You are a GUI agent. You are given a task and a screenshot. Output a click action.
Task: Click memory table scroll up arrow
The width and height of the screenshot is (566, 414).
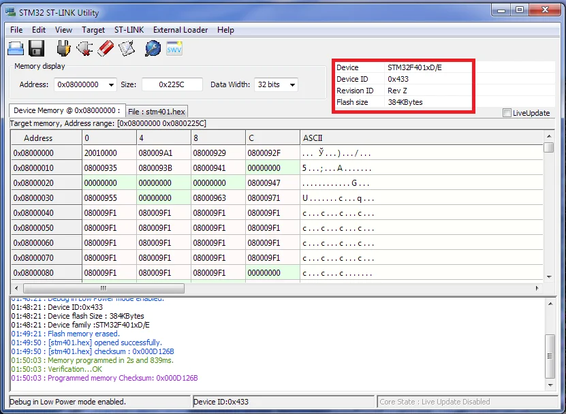click(549, 136)
